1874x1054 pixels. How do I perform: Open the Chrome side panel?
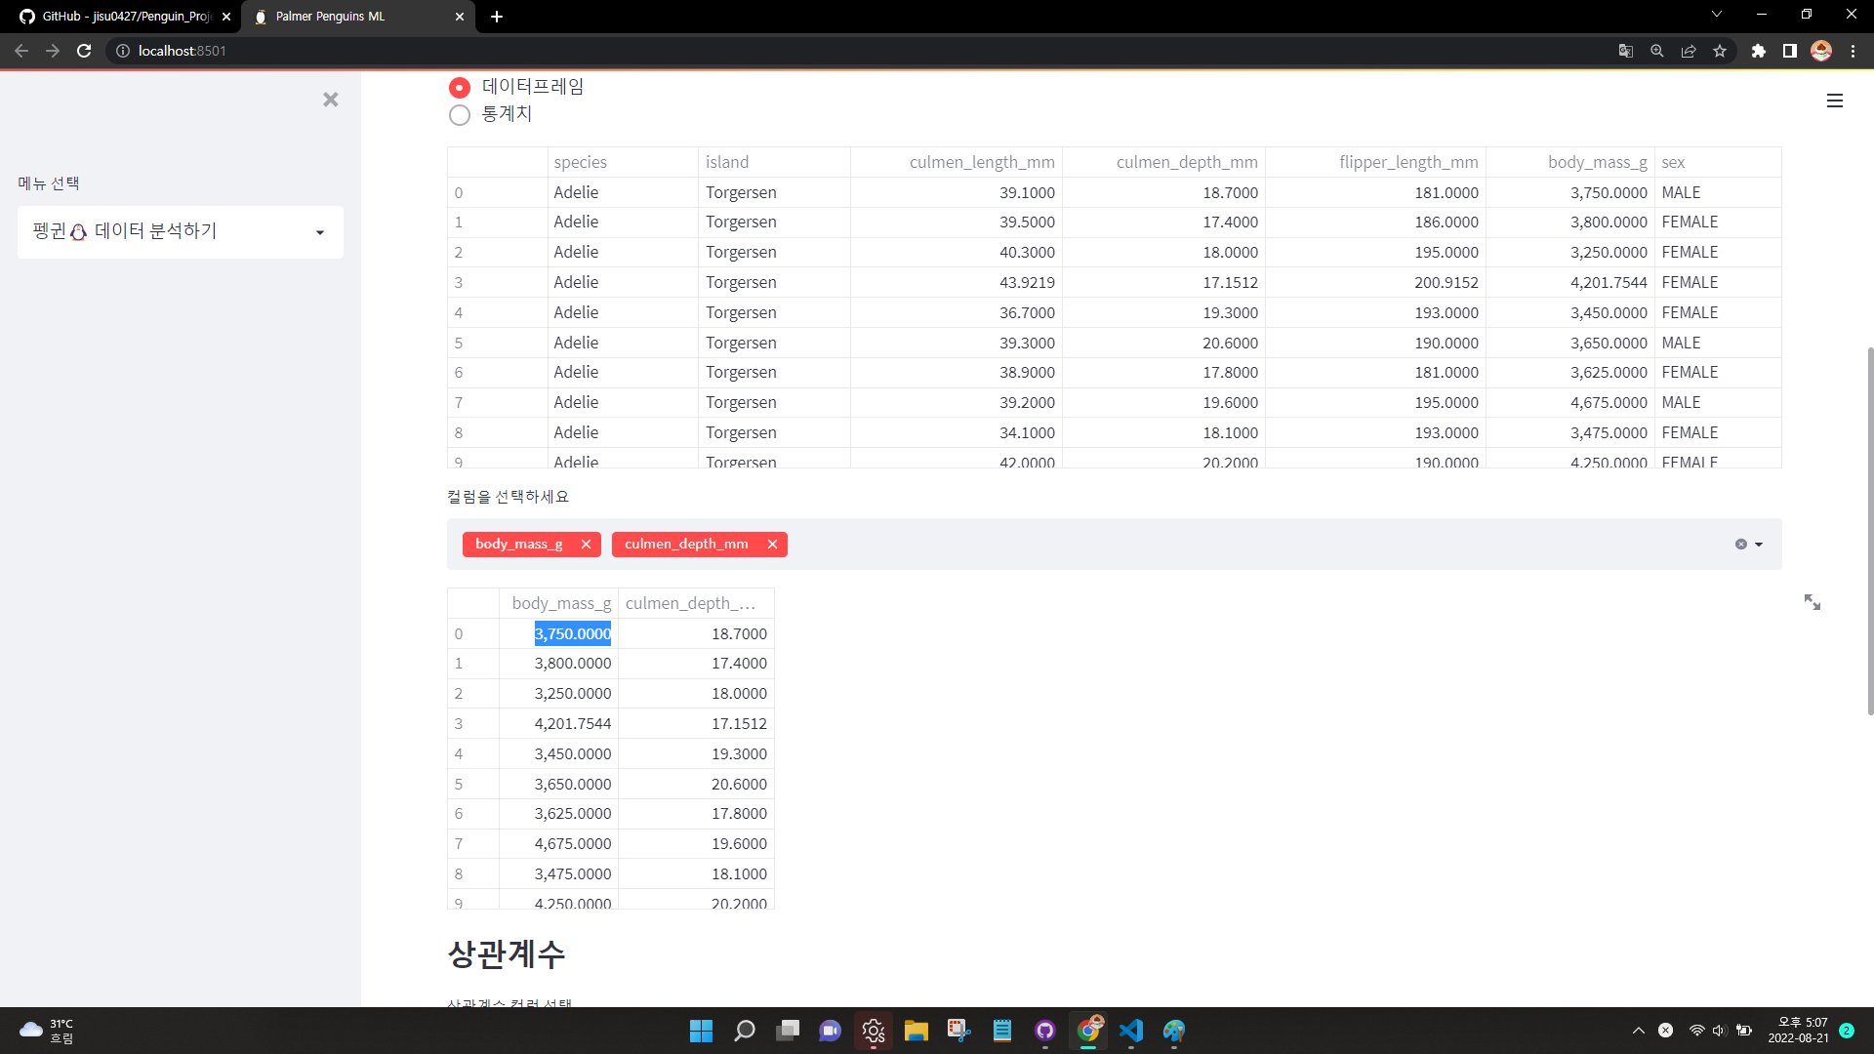click(x=1790, y=51)
